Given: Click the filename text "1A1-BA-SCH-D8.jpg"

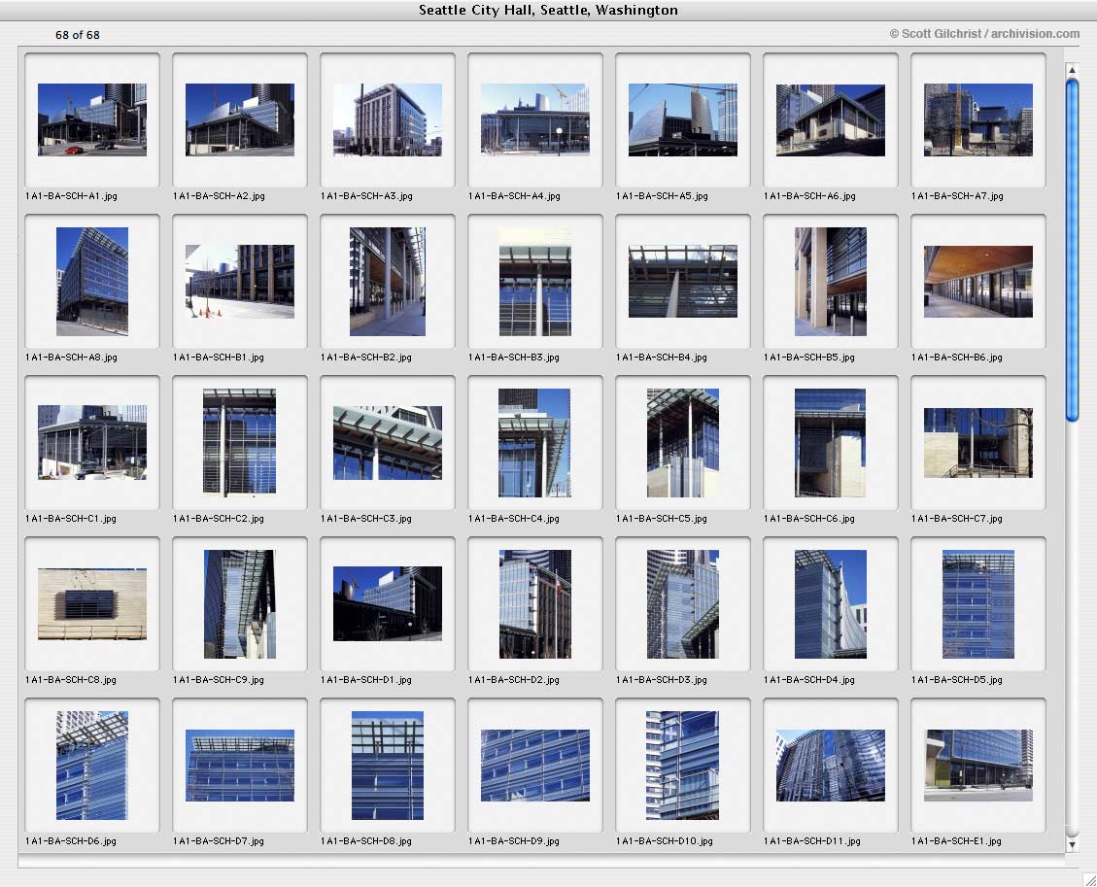Looking at the screenshot, I should tap(366, 841).
